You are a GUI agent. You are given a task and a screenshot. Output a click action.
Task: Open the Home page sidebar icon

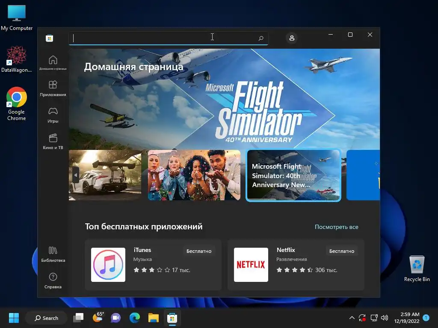[x=53, y=62]
